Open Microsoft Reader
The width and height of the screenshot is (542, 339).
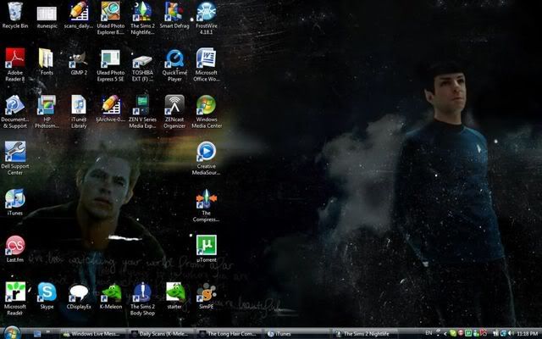pos(15,299)
